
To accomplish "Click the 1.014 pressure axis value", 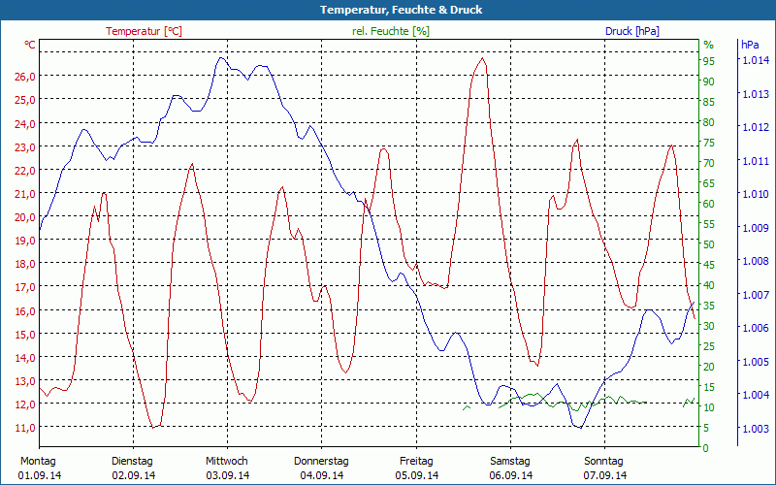I will pos(756,61).
